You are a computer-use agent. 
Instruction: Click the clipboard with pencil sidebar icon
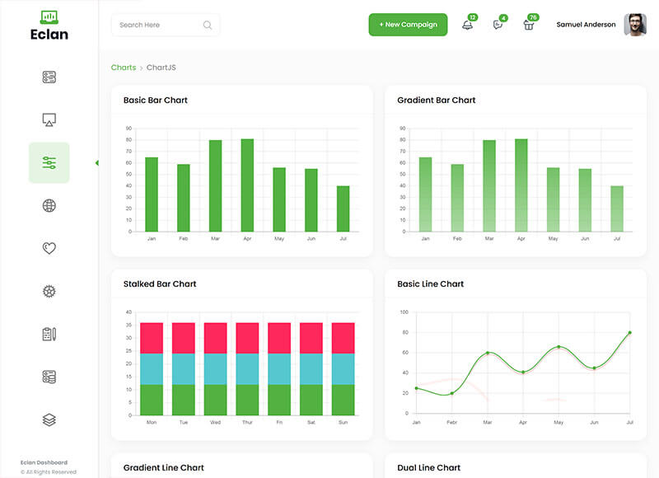(x=49, y=334)
